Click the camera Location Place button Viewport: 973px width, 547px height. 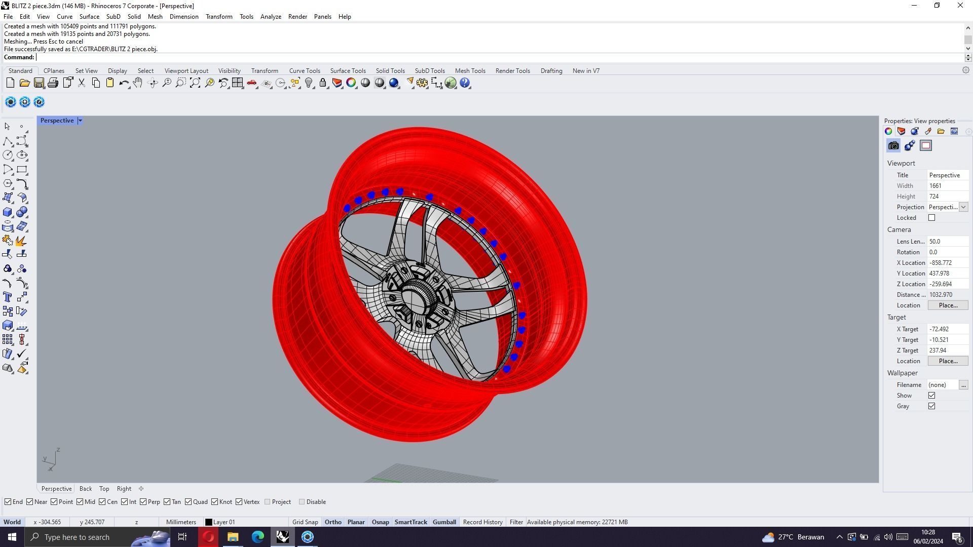pyautogui.click(x=948, y=305)
